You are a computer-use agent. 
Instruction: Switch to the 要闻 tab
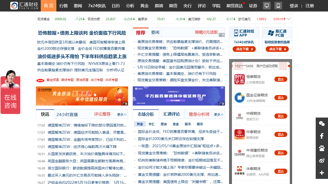(x=155, y=32)
